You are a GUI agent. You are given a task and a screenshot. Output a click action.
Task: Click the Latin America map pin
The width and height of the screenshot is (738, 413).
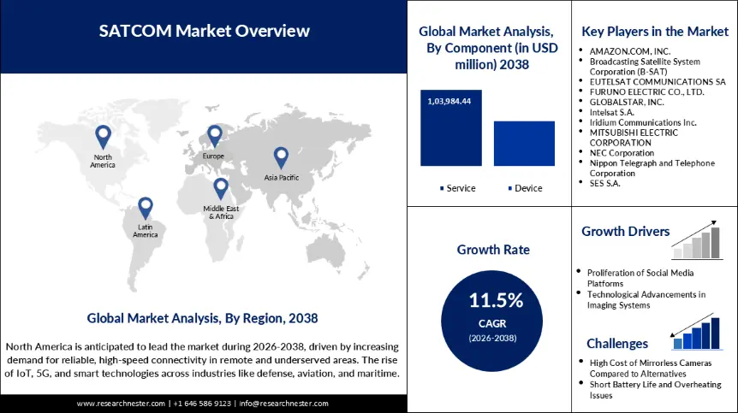(x=146, y=209)
